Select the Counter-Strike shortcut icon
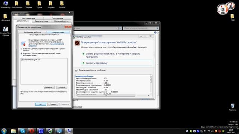Image resolution: width=239 pixels, height=134 pixels. [6, 31]
